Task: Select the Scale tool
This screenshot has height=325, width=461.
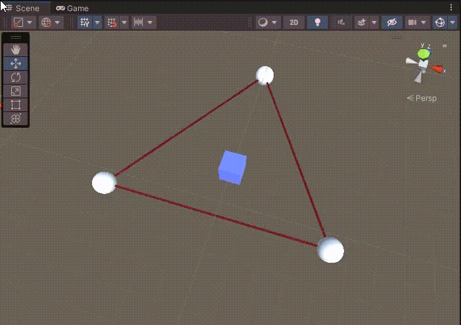Action: pyautogui.click(x=16, y=91)
